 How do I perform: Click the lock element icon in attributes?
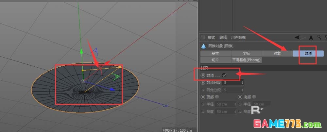(326, 37)
